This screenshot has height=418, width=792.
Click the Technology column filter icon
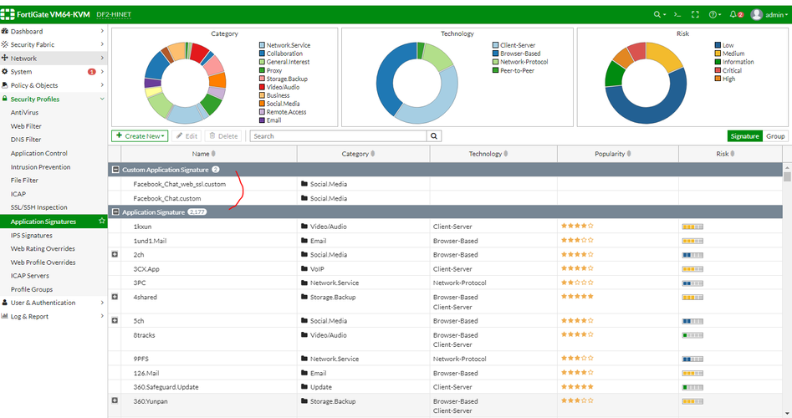(x=506, y=154)
